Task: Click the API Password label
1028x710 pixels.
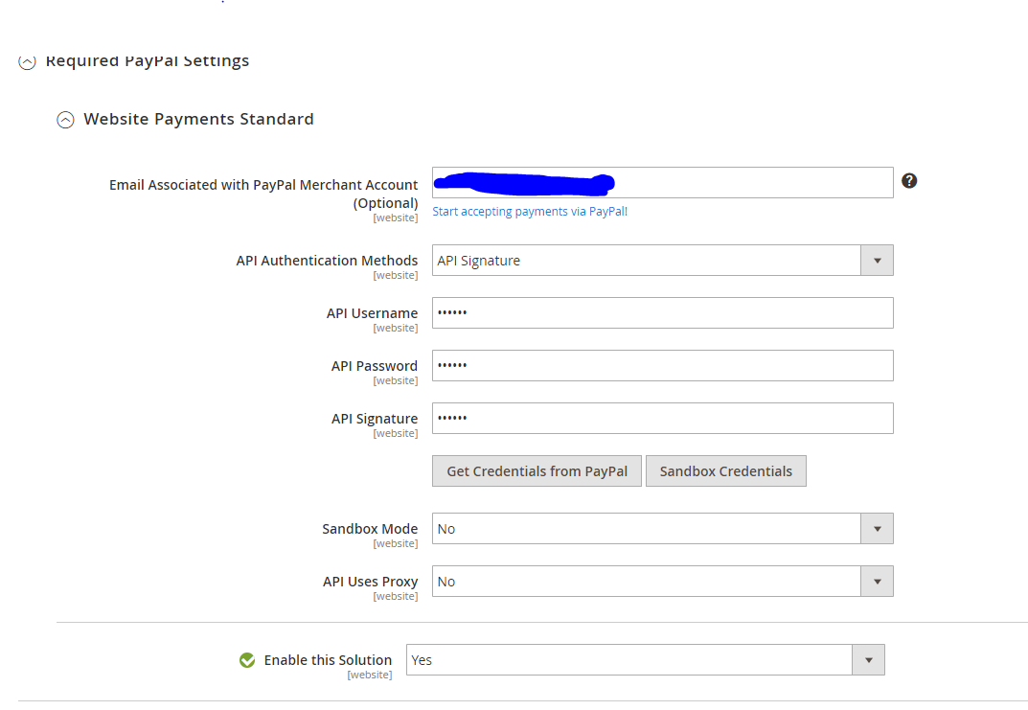Action: 374,366
